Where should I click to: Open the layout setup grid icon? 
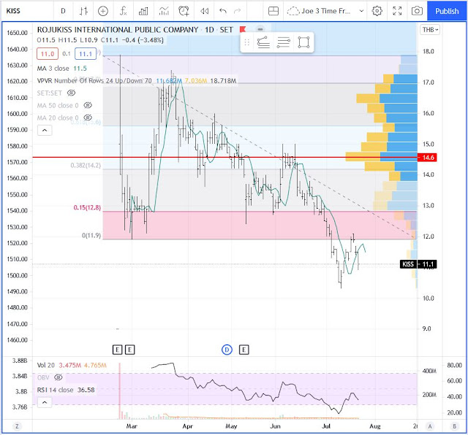coord(273,11)
